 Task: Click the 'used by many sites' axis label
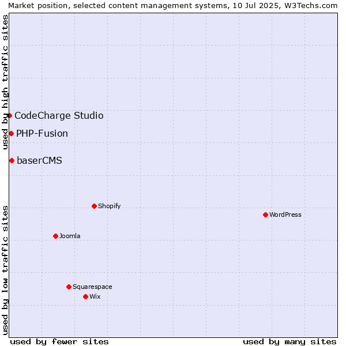(289, 342)
